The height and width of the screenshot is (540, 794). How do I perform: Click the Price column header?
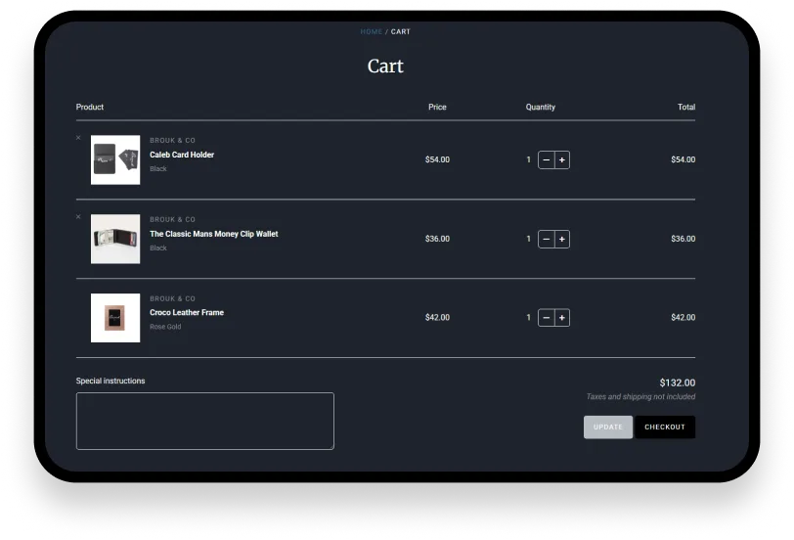click(x=437, y=107)
